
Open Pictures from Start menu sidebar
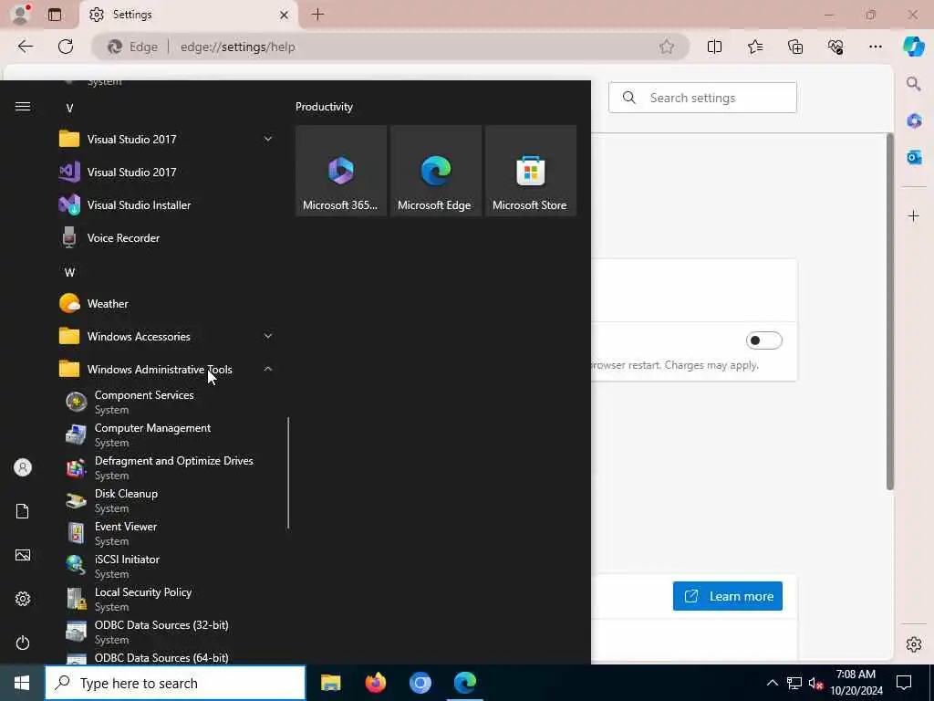click(23, 555)
